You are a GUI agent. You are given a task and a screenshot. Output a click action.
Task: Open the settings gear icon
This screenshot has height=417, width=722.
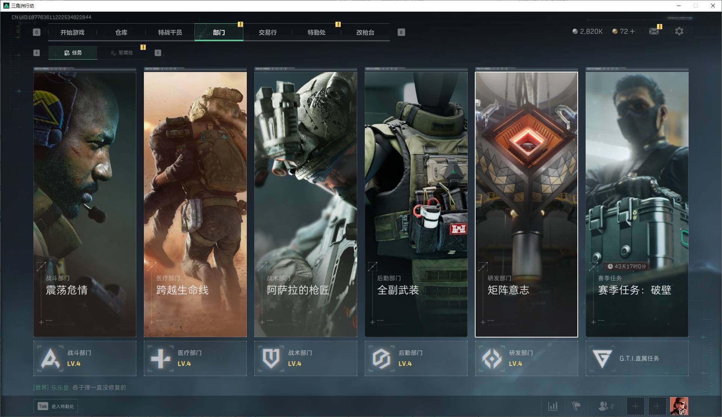[x=679, y=31]
